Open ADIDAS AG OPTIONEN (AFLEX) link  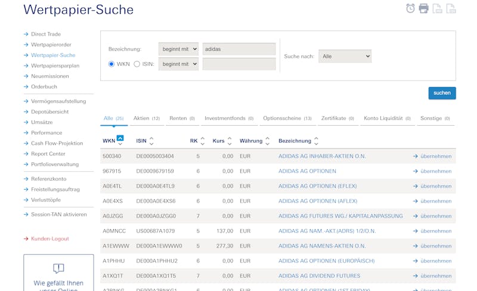point(318,201)
